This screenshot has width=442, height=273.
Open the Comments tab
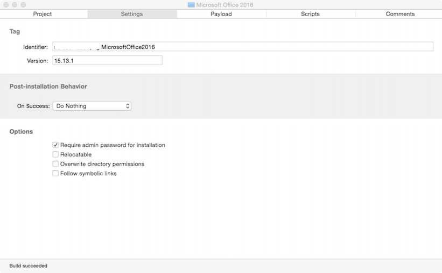point(400,14)
